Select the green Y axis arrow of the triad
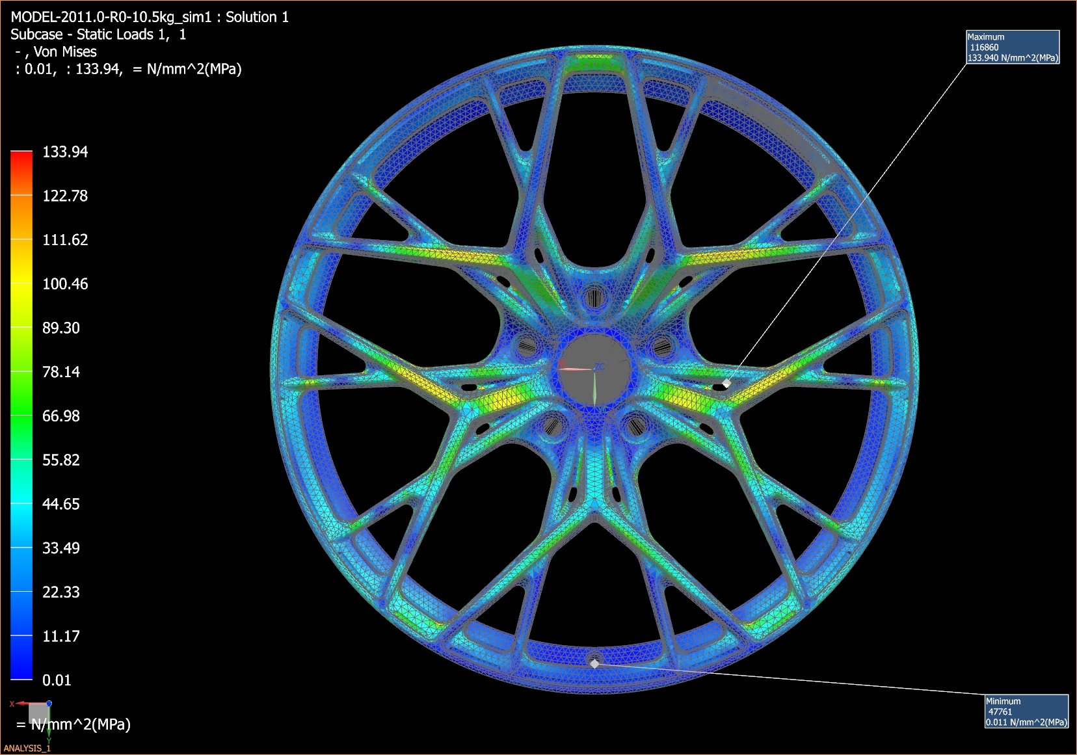1077x755 pixels. 49,734
